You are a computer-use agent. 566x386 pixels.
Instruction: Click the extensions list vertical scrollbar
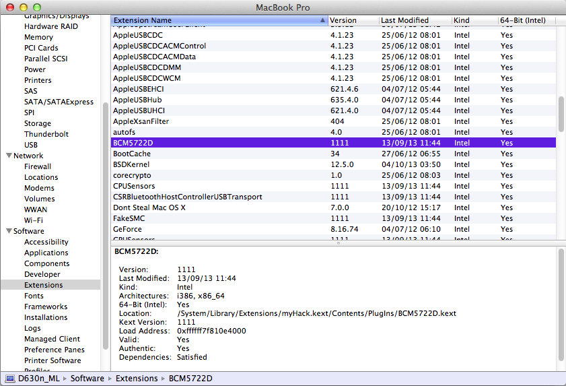(561, 113)
